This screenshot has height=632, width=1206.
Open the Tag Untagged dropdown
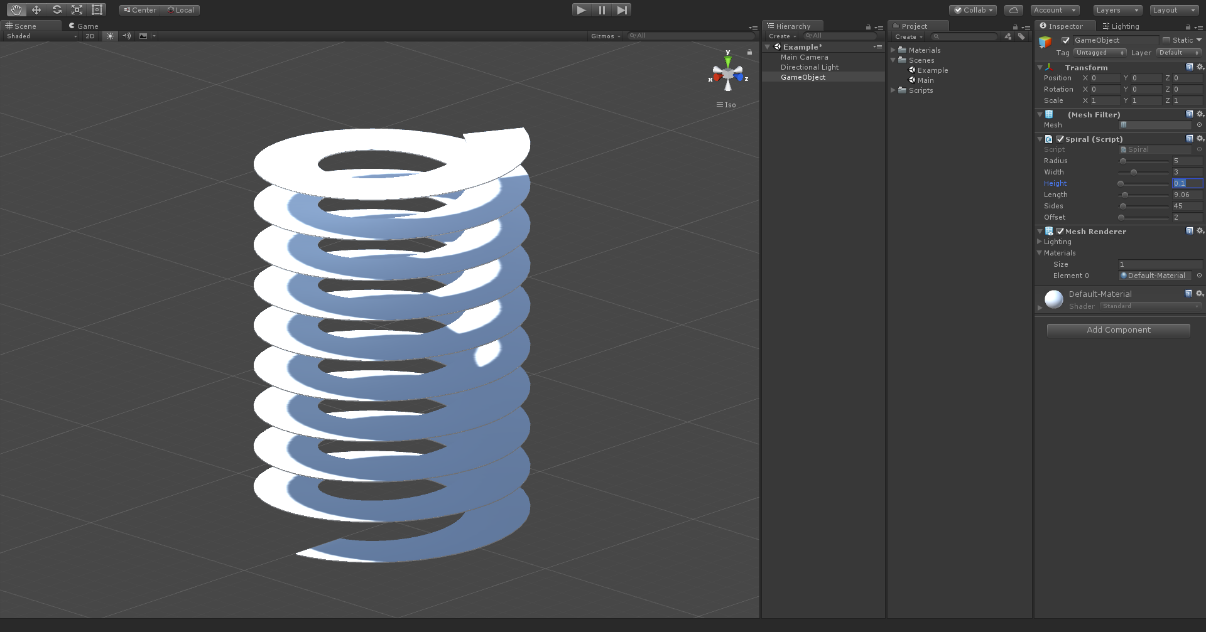tap(1100, 53)
